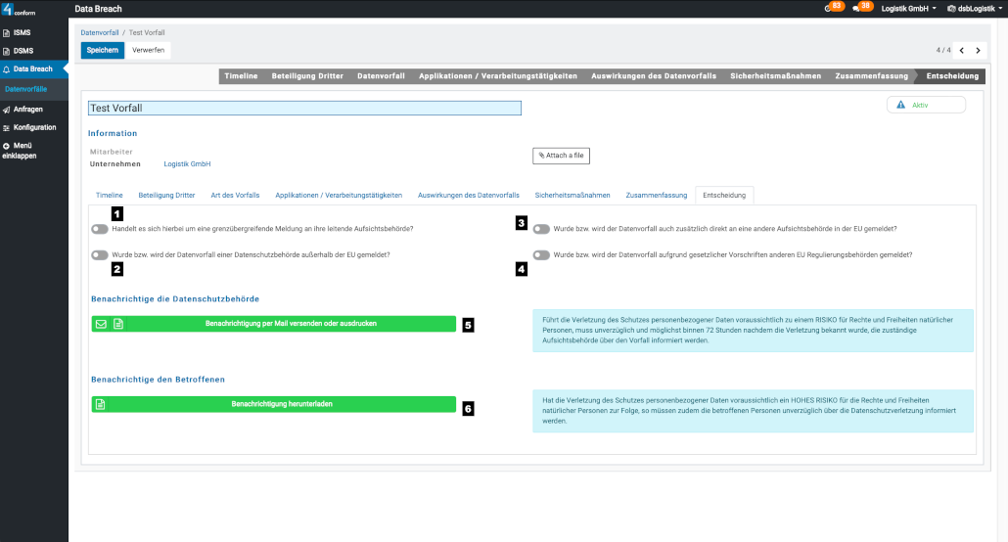Click the Speichern button
Viewport: 1008px width, 542px height.
103,50
